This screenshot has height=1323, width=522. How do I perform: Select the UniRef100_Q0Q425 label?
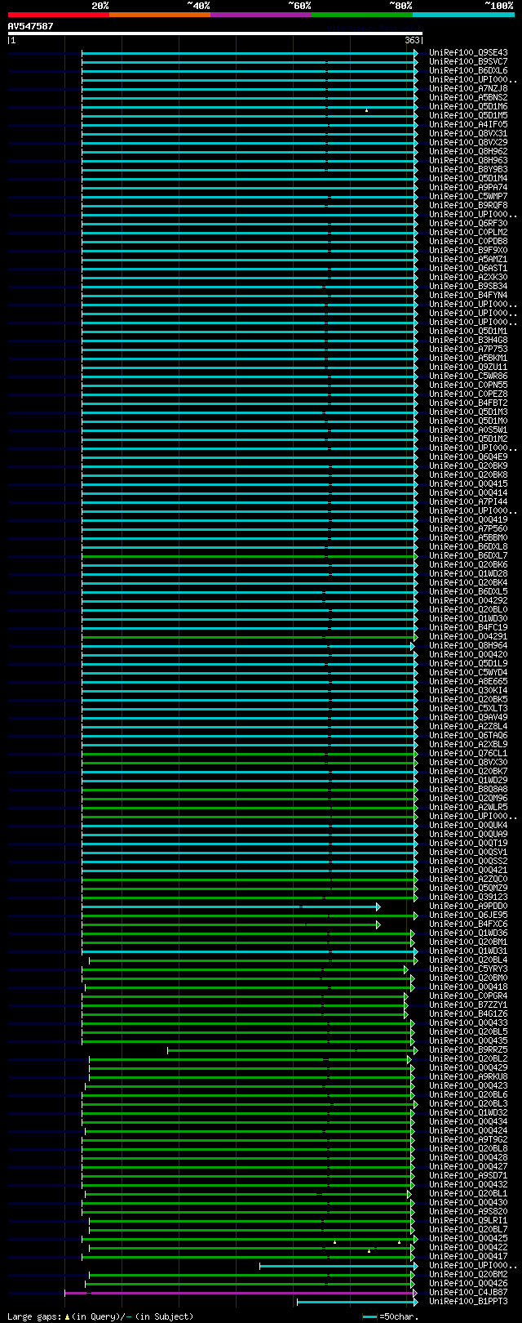pos(468,1239)
